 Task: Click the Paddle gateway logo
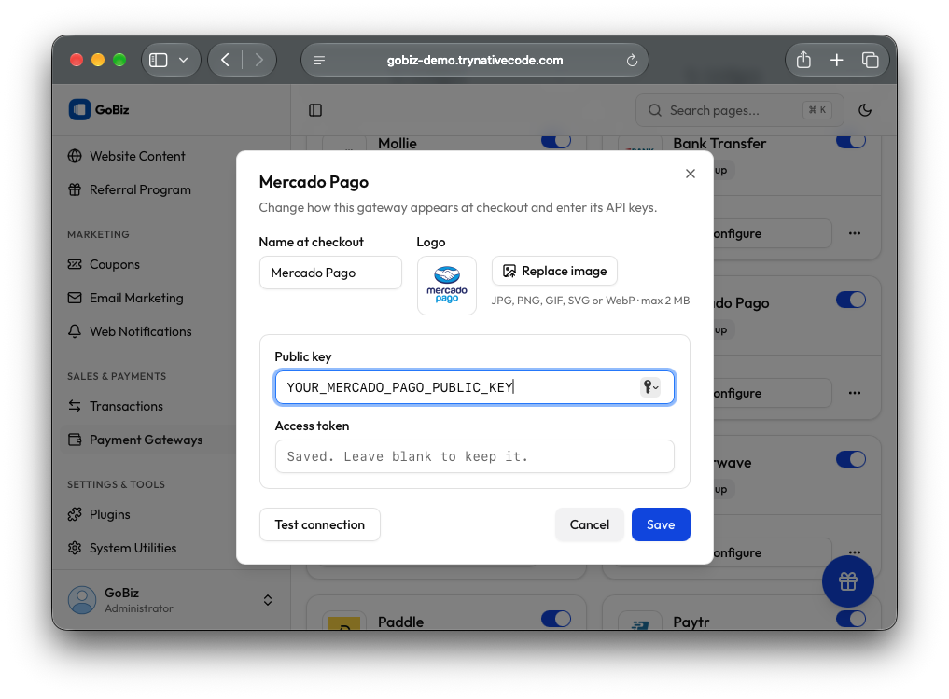coord(344,622)
